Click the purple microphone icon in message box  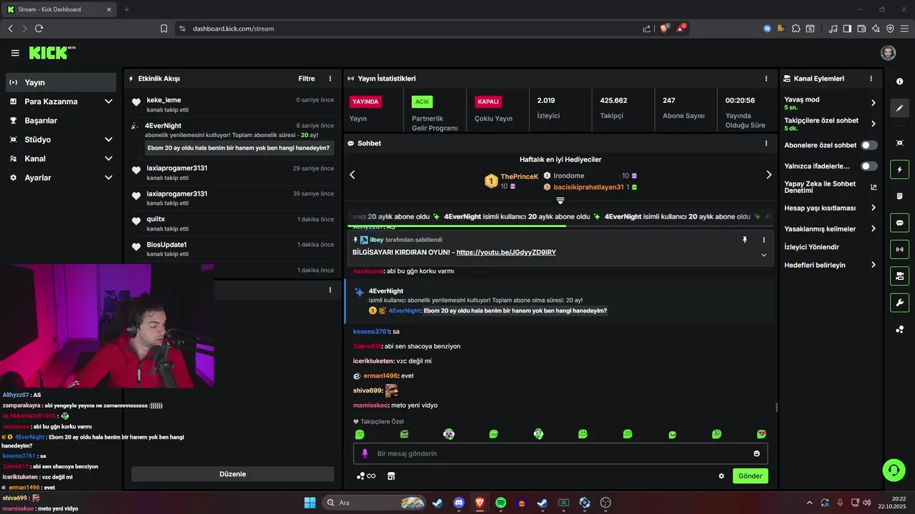click(365, 453)
